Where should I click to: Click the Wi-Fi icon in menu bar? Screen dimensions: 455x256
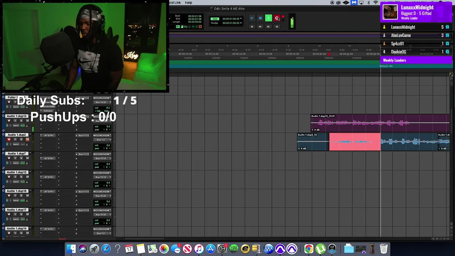pyautogui.click(x=376, y=2)
